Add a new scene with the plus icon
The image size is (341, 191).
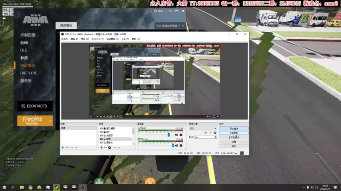(x=63, y=148)
